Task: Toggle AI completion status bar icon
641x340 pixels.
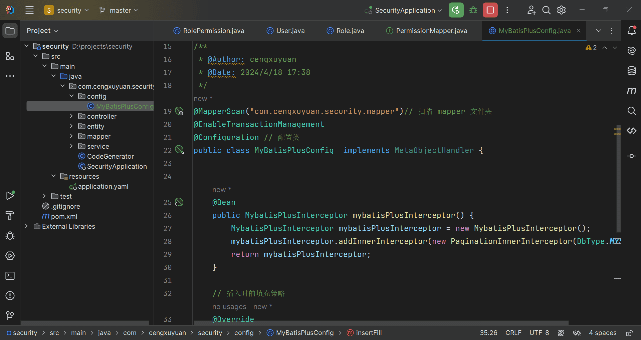Action: pos(561,333)
